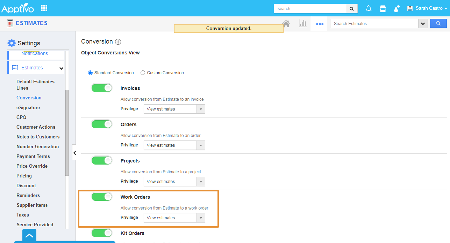The image size is (450, 243).
Task: Toggle Projects conversion switch
Action: pos(102,160)
